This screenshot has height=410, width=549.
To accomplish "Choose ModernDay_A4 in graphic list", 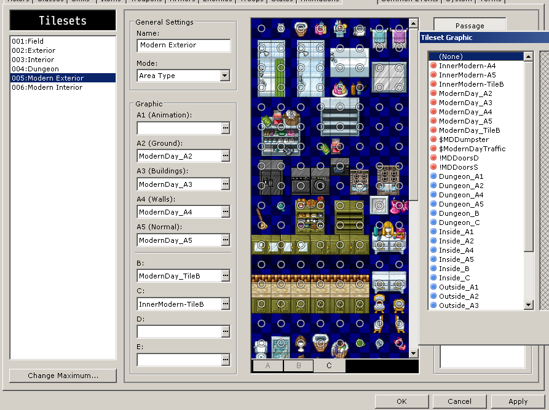I will pos(476,112).
